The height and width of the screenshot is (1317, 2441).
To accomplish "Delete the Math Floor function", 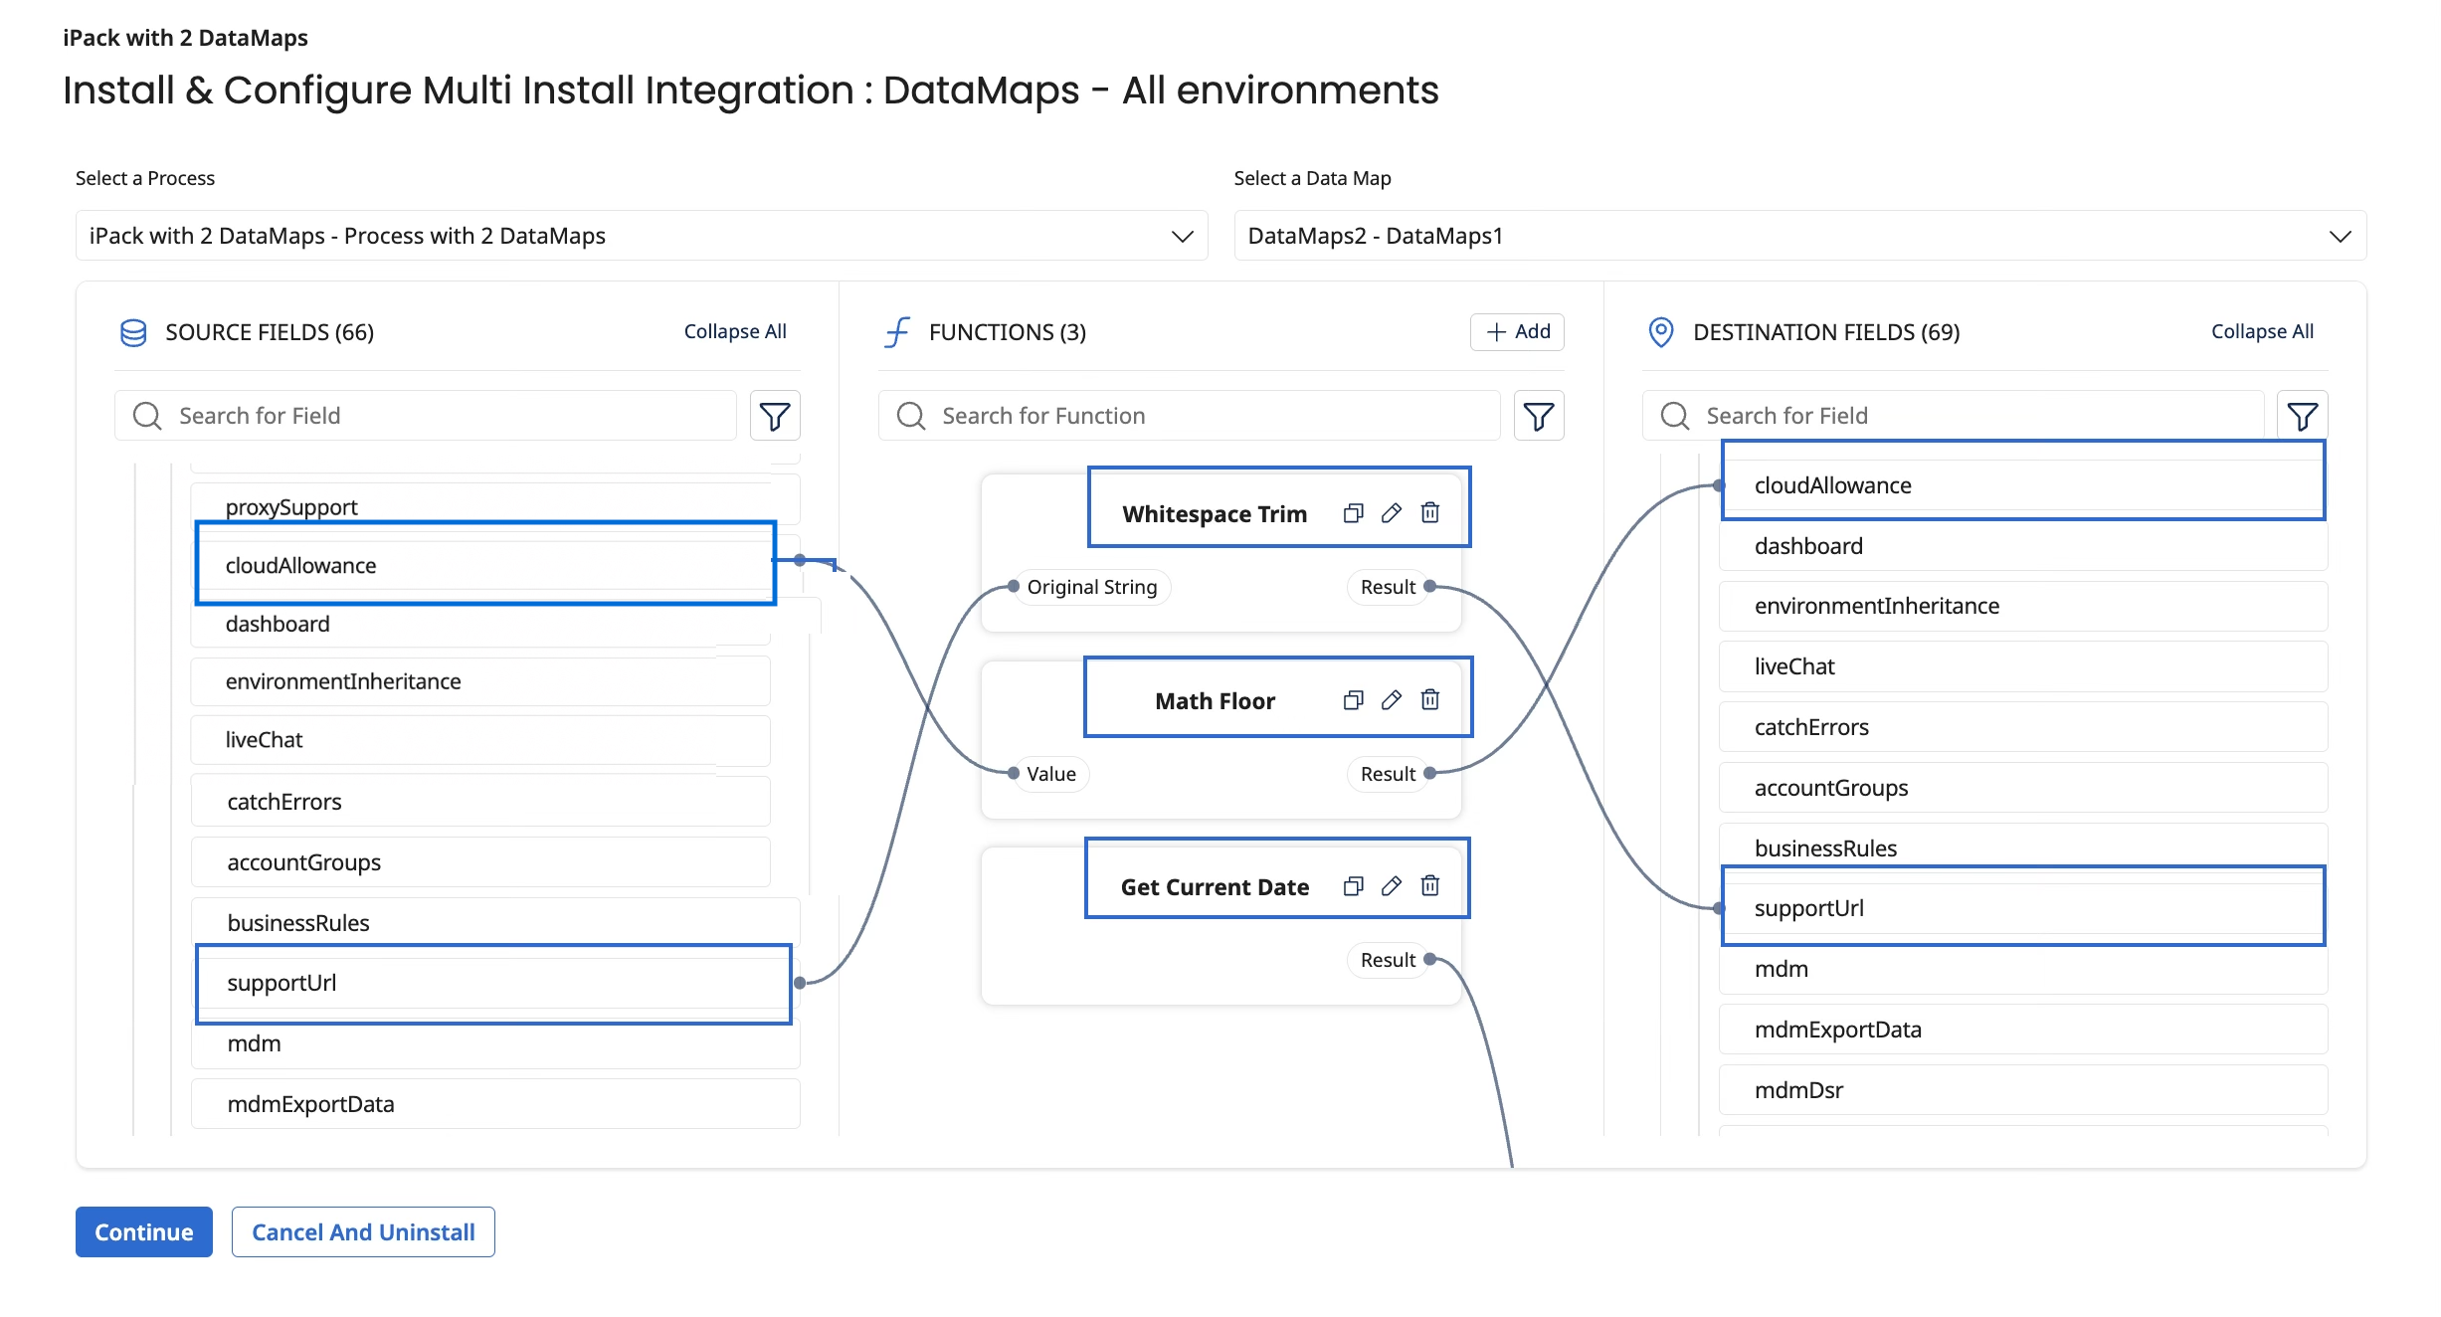I will pos(1429,700).
